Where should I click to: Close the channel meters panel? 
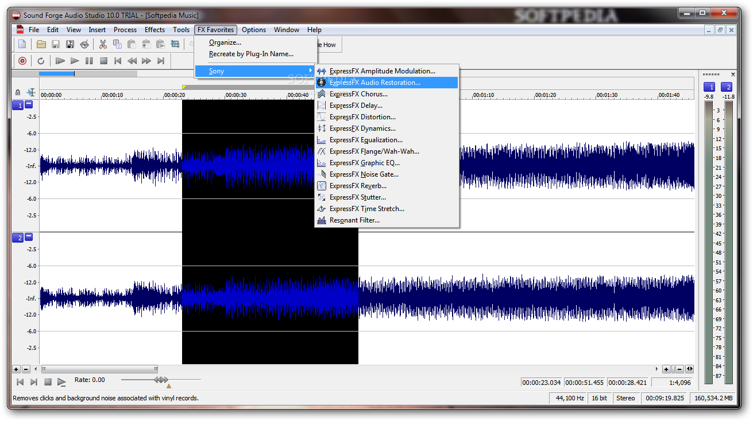point(733,75)
